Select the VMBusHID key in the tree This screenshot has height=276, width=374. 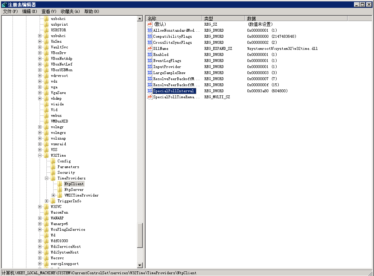tap(59, 121)
